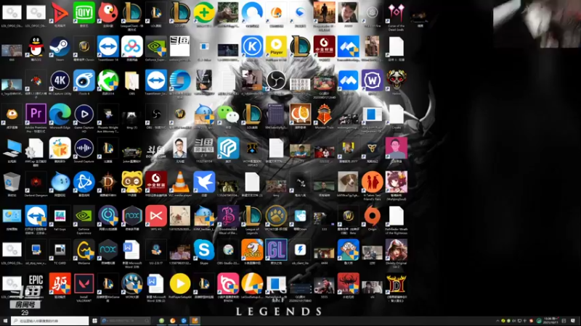Launch the Tencent QQ penguin shortcut
Viewport: 581px width, 326px height.
(x=36, y=46)
